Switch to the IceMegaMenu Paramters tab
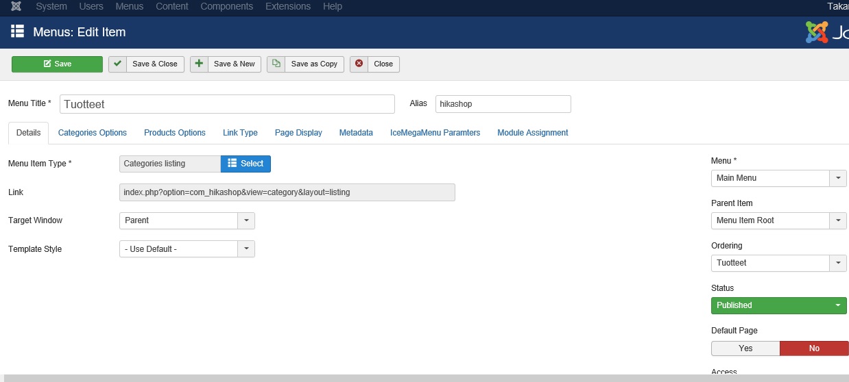 pyautogui.click(x=435, y=133)
